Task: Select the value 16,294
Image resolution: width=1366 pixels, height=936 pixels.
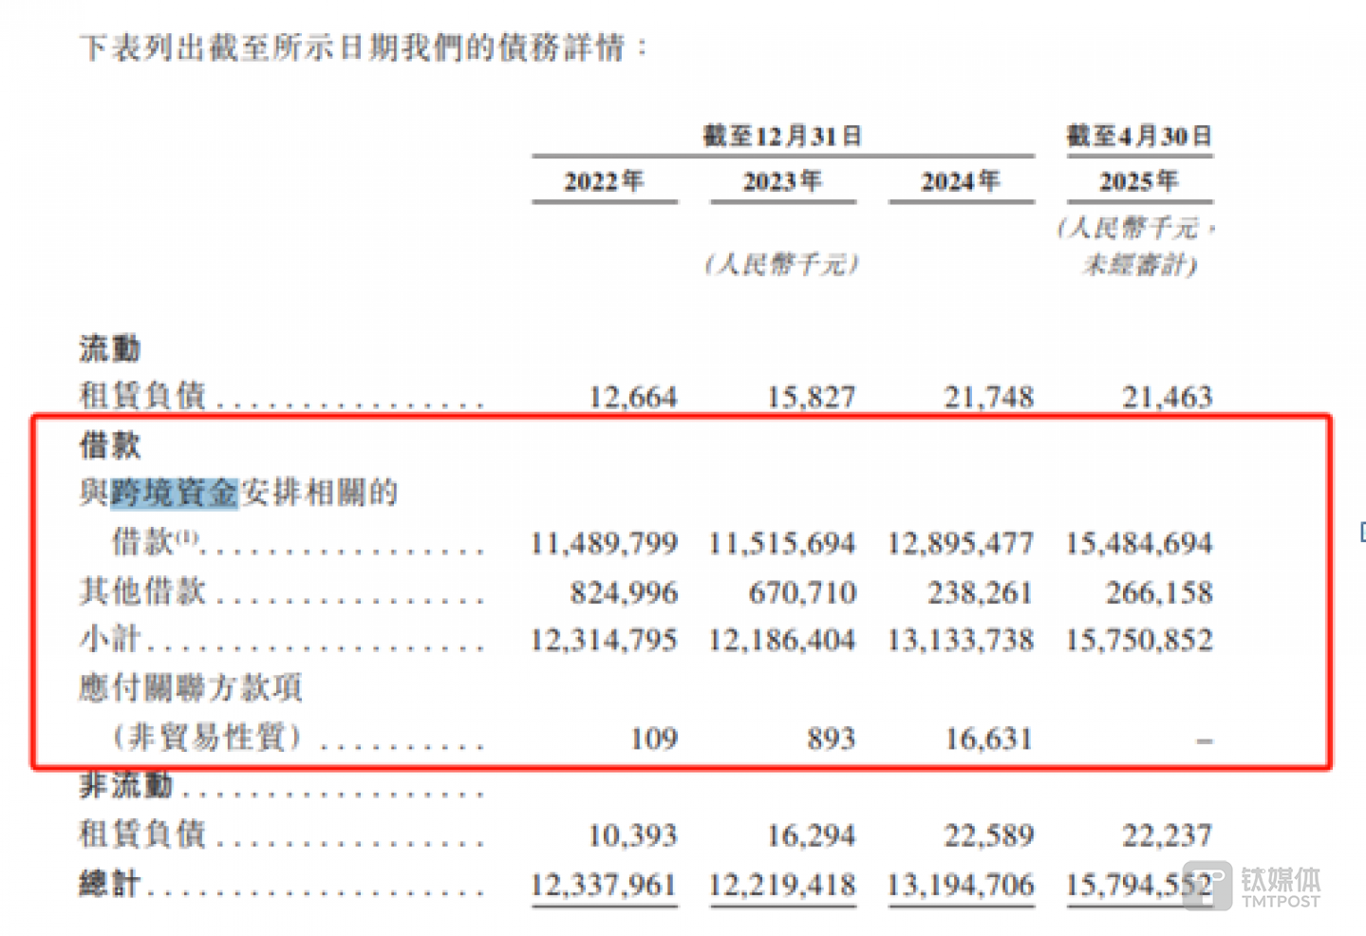Action: 812,835
